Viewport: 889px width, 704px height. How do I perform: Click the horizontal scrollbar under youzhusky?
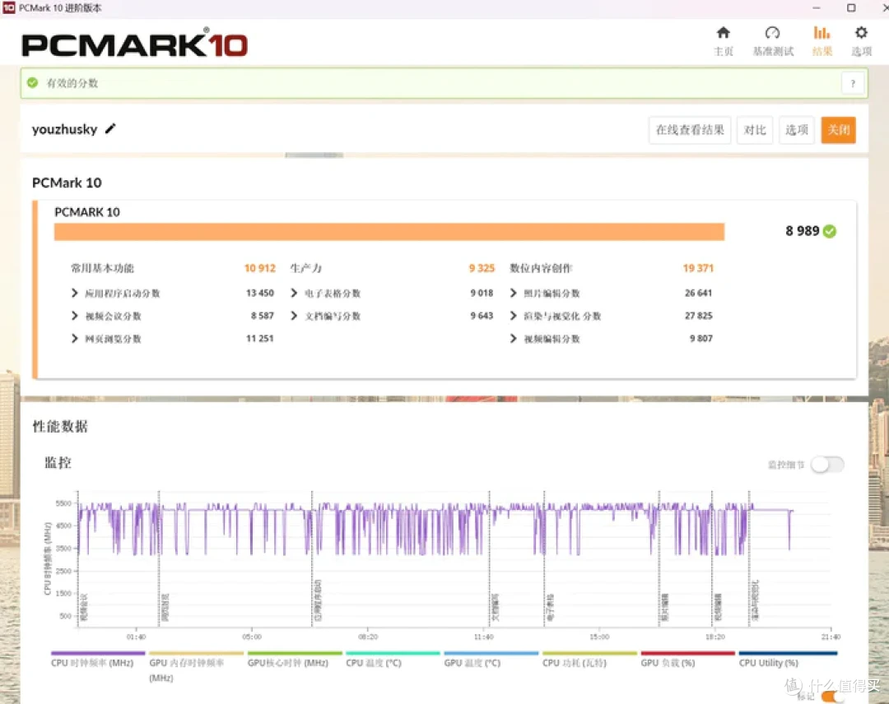click(314, 155)
